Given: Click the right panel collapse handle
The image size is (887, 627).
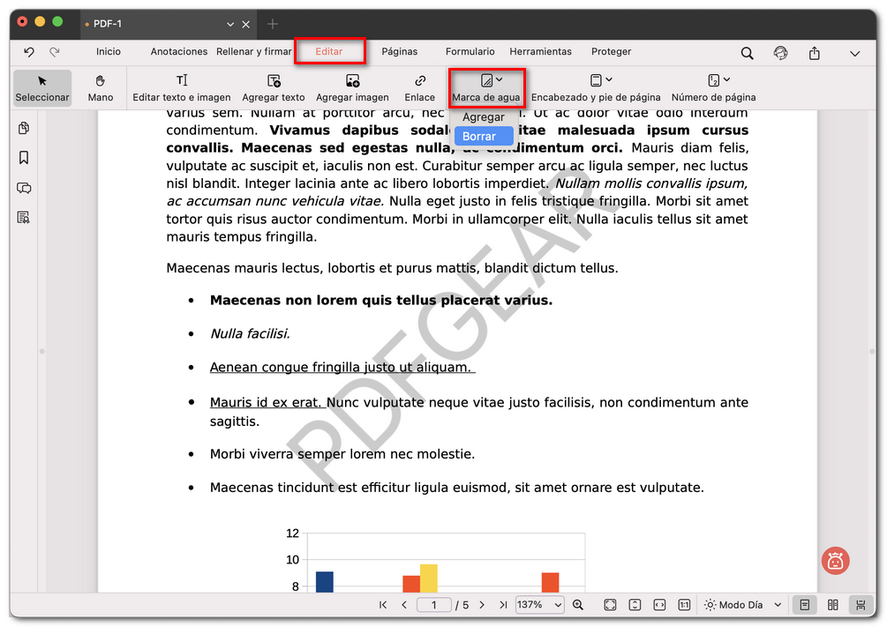Looking at the screenshot, I should pyautogui.click(x=872, y=351).
